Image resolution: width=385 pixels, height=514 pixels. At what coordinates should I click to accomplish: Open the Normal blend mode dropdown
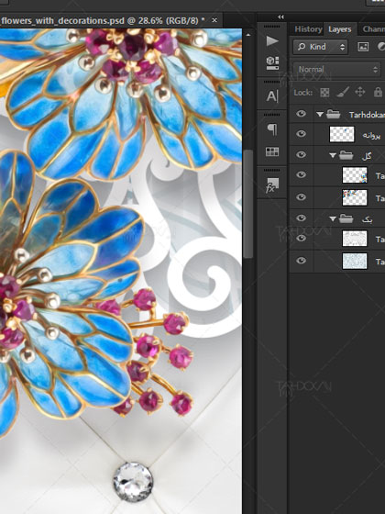coord(337,70)
